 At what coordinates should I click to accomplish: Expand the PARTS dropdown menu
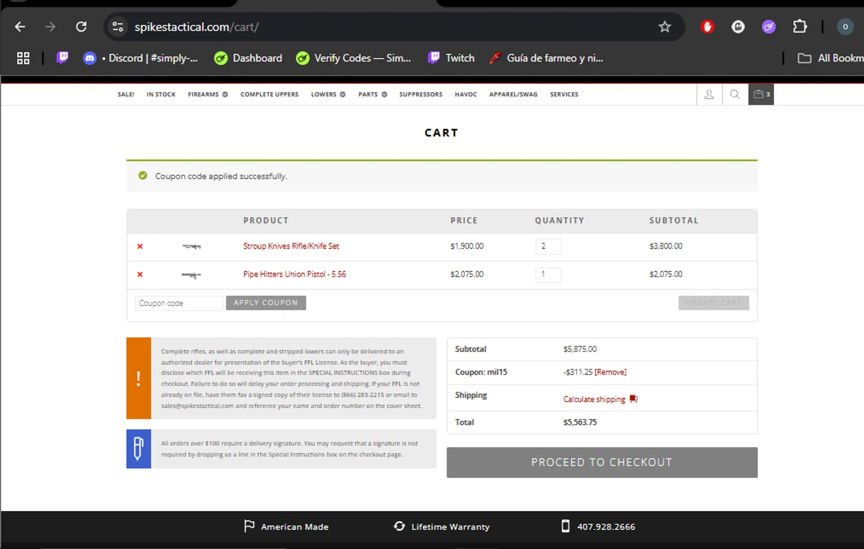(373, 94)
